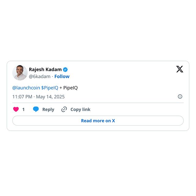This screenshot has height=196, width=196.
Task: Click the blue reply bubble icon
Action: click(x=36, y=109)
